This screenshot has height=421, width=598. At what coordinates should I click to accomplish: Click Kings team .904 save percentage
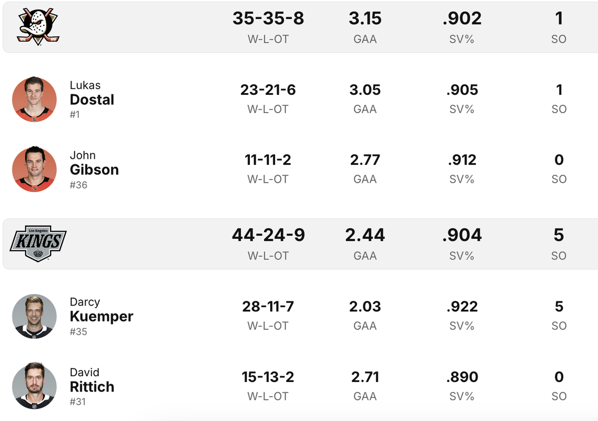[462, 235]
